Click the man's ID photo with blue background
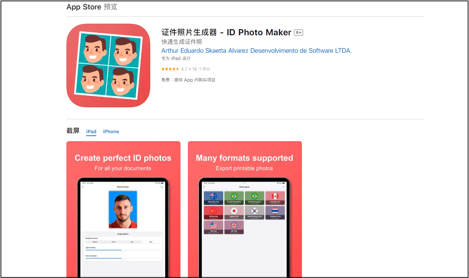 tap(123, 209)
